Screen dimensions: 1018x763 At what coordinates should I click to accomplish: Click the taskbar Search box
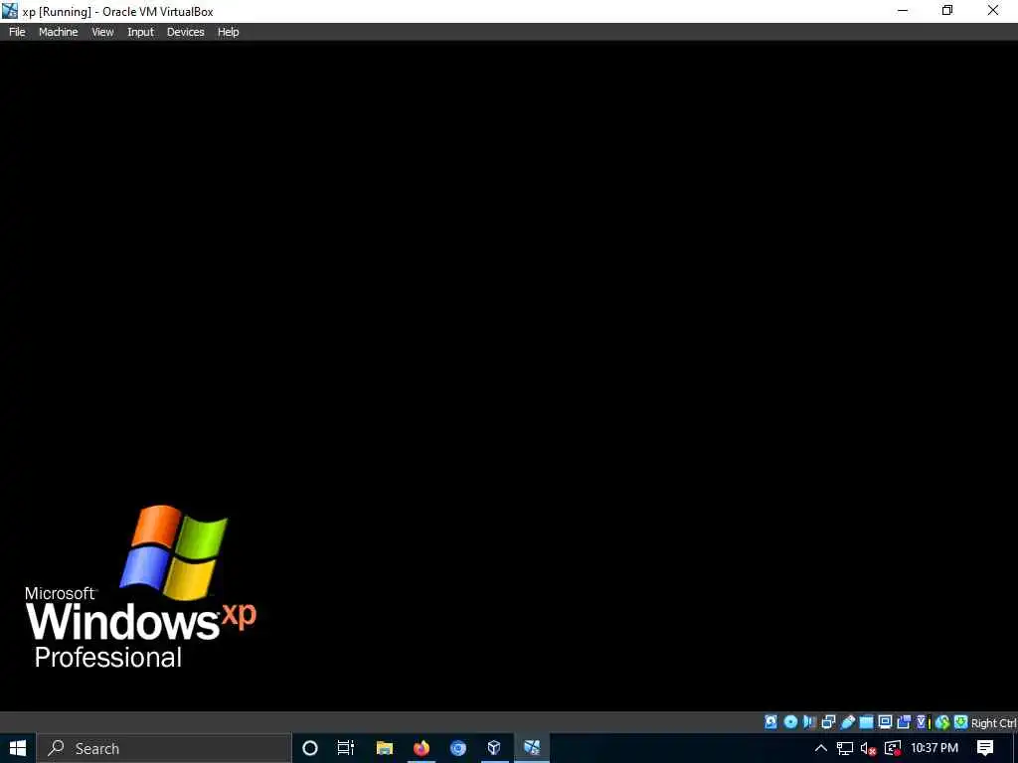click(x=164, y=748)
